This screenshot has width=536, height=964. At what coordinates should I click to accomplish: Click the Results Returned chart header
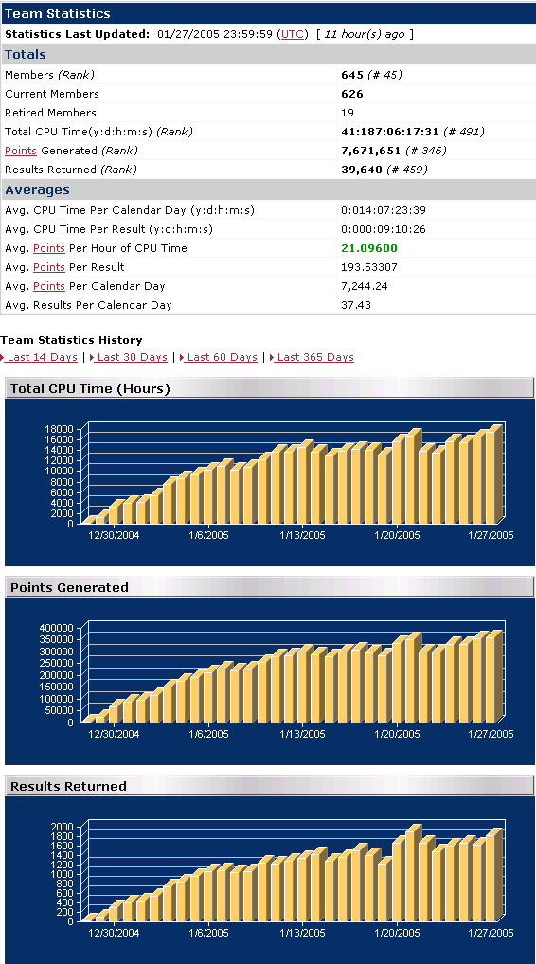(269, 786)
